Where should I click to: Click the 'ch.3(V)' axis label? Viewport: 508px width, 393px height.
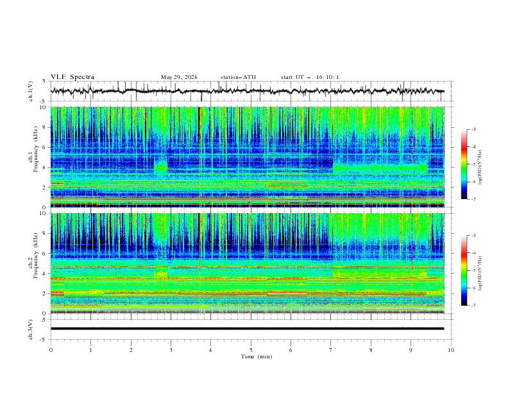[31, 329]
